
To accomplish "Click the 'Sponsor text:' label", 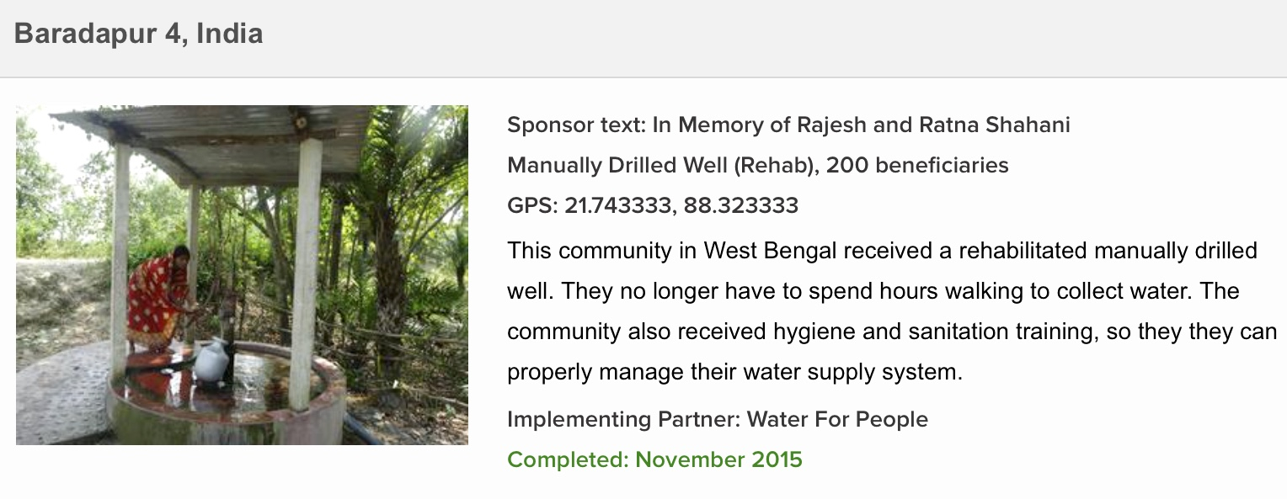I will coord(576,125).
